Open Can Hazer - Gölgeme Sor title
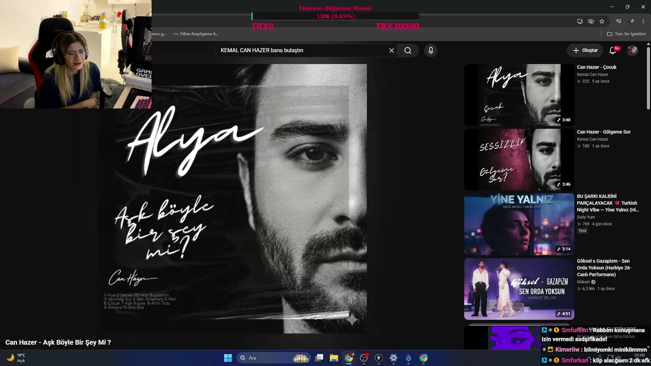This screenshot has height=366, width=651. click(x=604, y=132)
